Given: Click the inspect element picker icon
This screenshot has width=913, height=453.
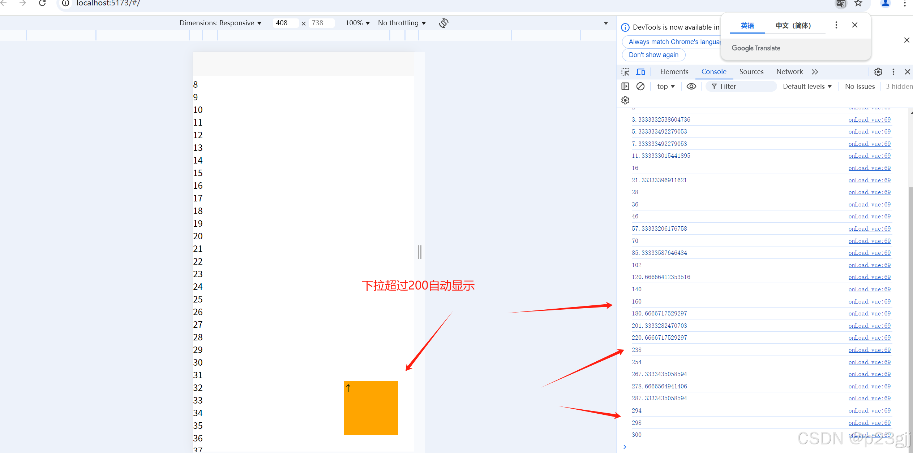Looking at the screenshot, I should pyautogui.click(x=625, y=72).
